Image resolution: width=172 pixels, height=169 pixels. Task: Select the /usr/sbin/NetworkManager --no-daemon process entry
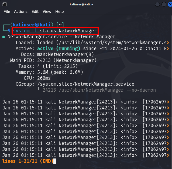click(x=99, y=90)
